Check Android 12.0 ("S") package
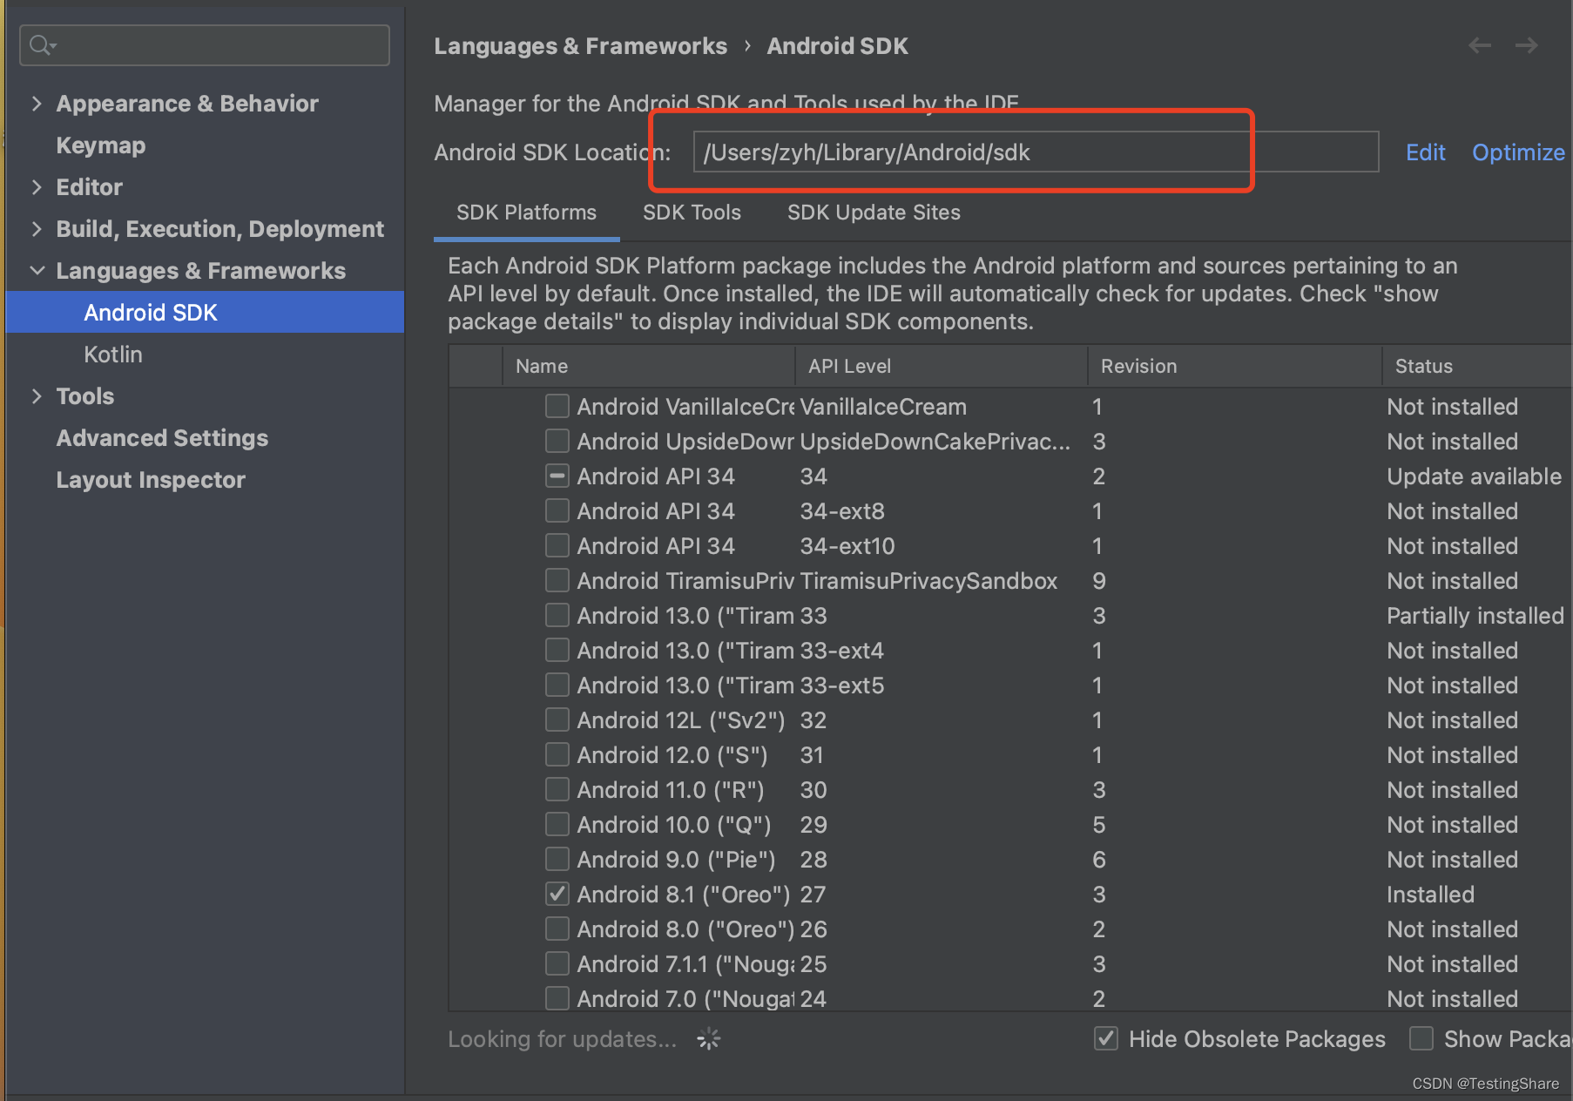The image size is (1573, 1101). [x=557, y=754]
